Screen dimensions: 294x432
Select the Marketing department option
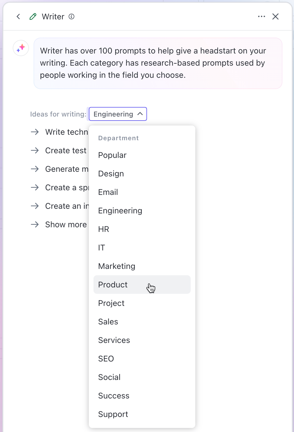point(117,266)
